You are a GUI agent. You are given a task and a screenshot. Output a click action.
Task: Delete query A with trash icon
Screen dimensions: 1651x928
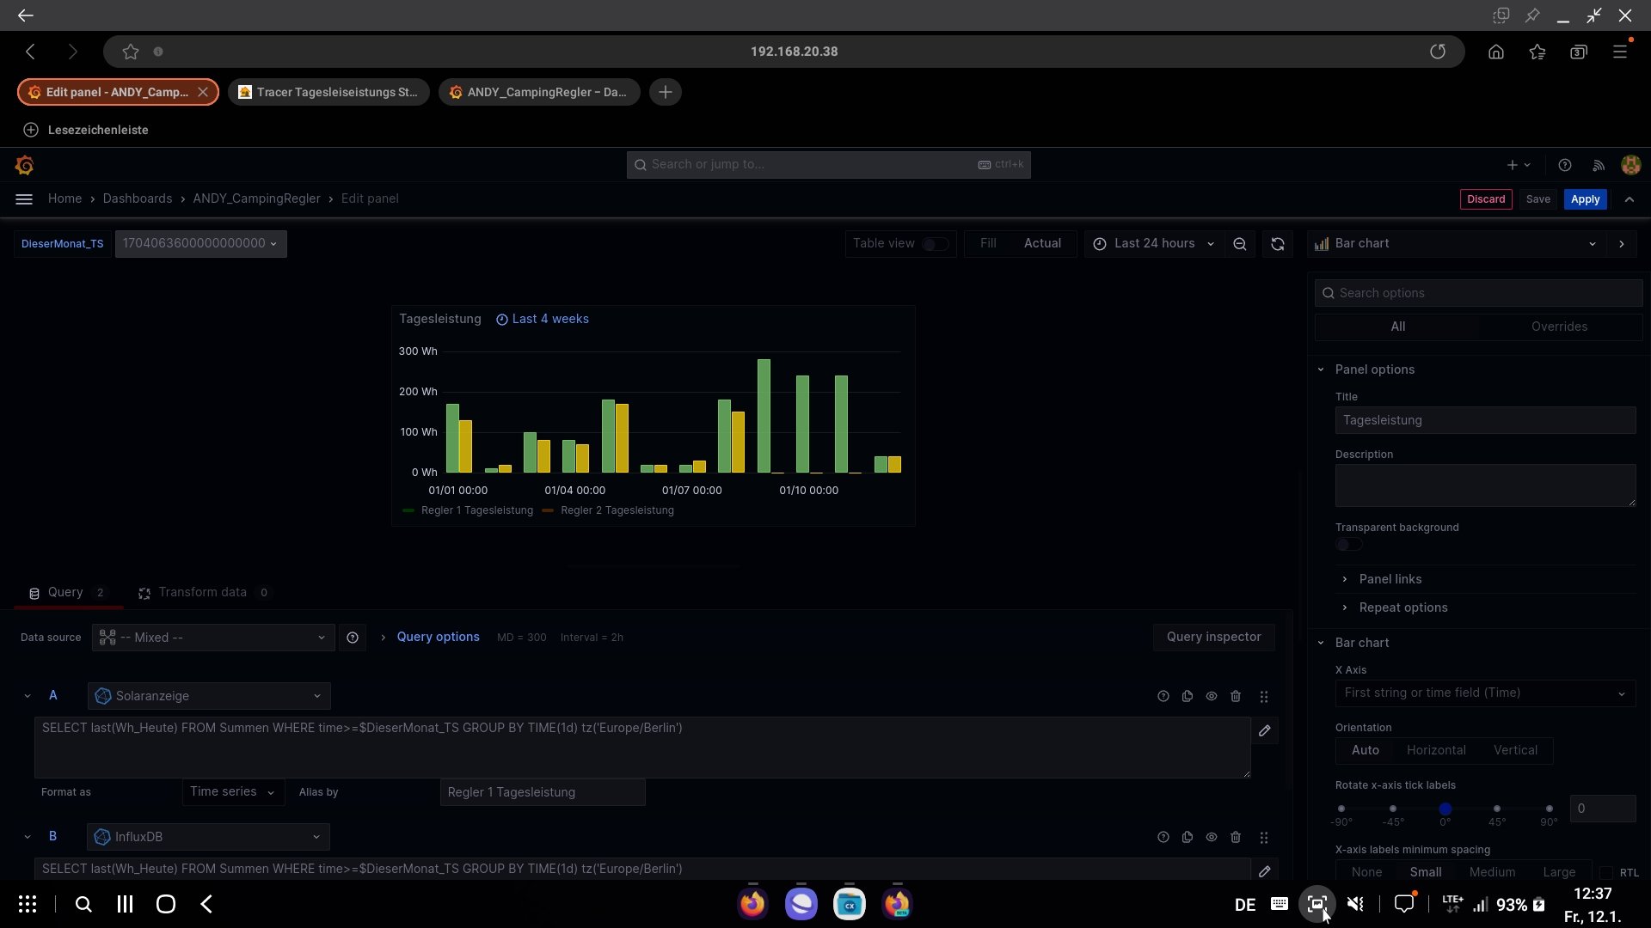coord(1236,696)
